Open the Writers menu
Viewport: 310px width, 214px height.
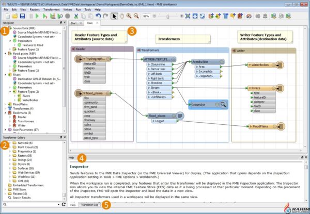68,9
